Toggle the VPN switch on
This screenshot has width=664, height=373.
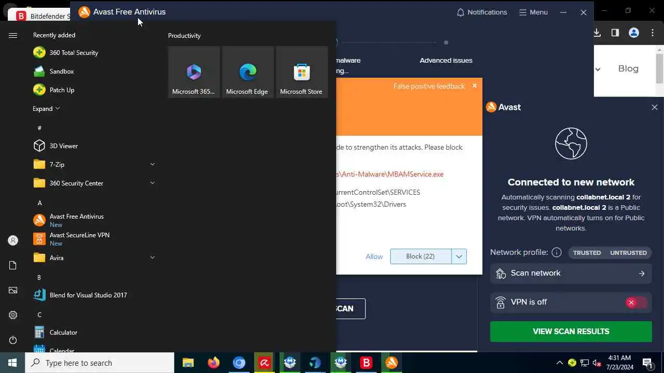coord(637,303)
